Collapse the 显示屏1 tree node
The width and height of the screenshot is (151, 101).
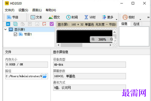point(6,29)
